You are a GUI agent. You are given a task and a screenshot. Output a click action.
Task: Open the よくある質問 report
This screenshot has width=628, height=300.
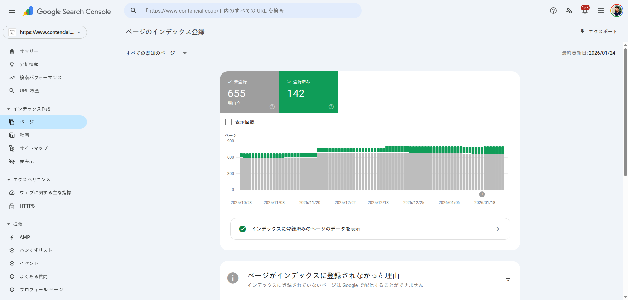click(x=34, y=276)
